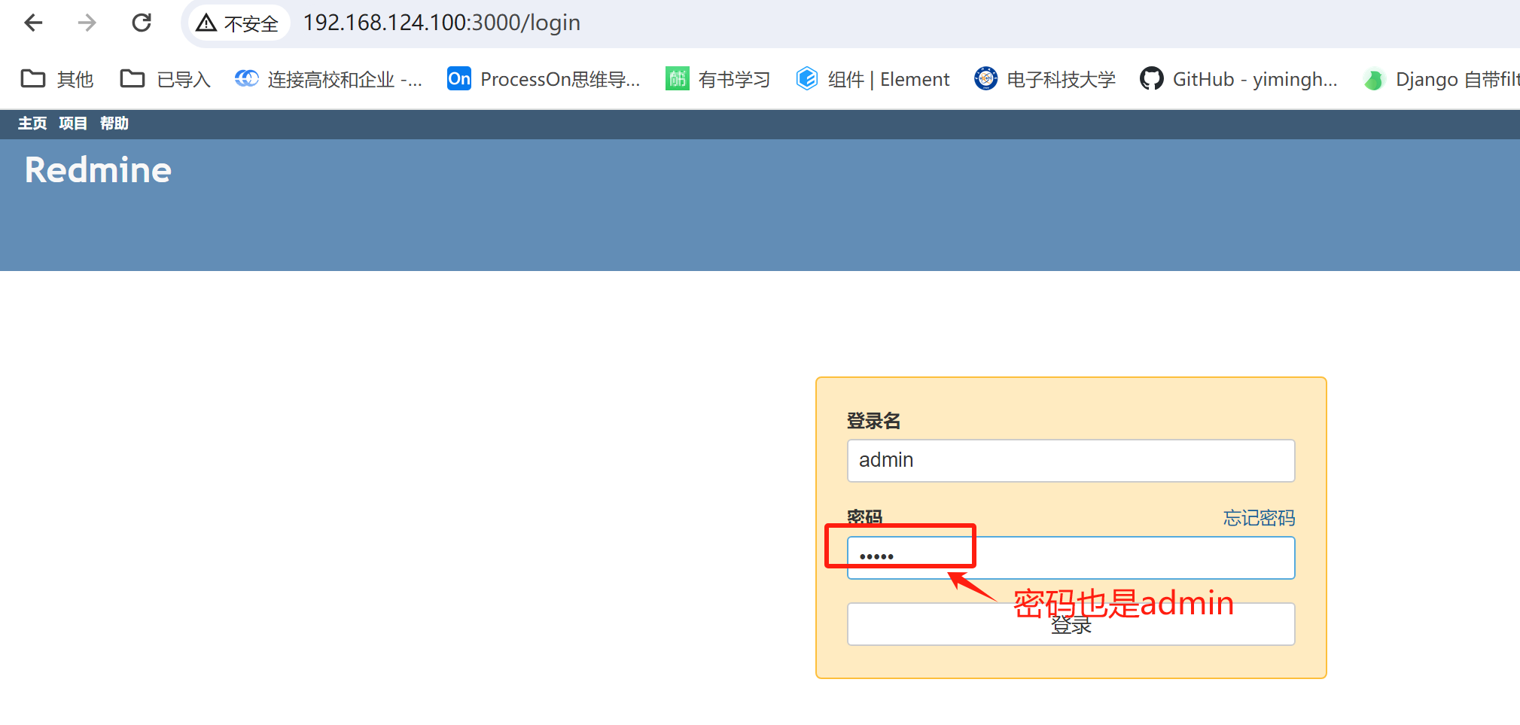This screenshot has width=1520, height=725.
Task: Open the Django 自带filt bookmark
Action: pos(1438,79)
